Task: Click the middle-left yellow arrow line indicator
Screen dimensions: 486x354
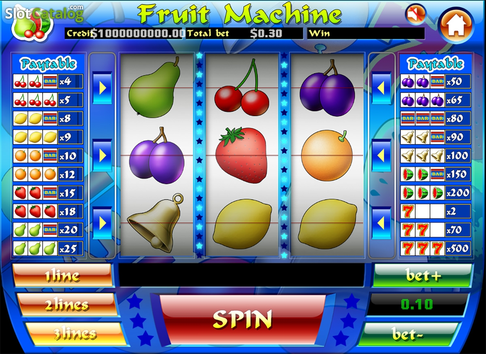Action: click(x=102, y=155)
